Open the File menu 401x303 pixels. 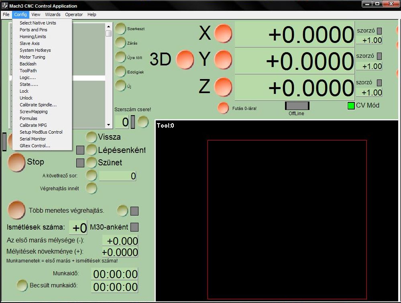point(6,14)
